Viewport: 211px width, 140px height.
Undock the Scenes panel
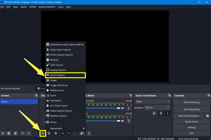tap(36, 96)
